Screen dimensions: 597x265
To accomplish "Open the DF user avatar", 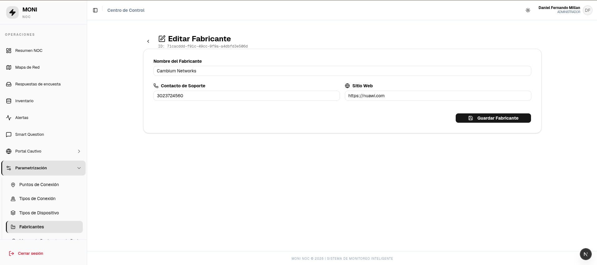I will click(587, 10).
